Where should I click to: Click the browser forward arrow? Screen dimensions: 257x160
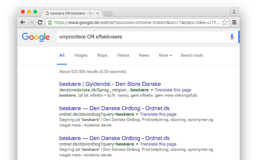[x=31, y=22]
